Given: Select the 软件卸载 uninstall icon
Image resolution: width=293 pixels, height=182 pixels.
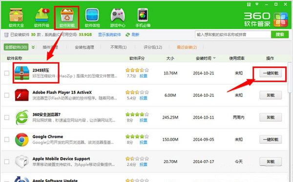Looking at the screenshot, I should tap(67, 18).
